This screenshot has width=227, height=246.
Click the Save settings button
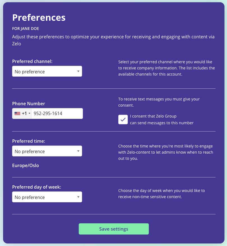(x=114, y=229)
